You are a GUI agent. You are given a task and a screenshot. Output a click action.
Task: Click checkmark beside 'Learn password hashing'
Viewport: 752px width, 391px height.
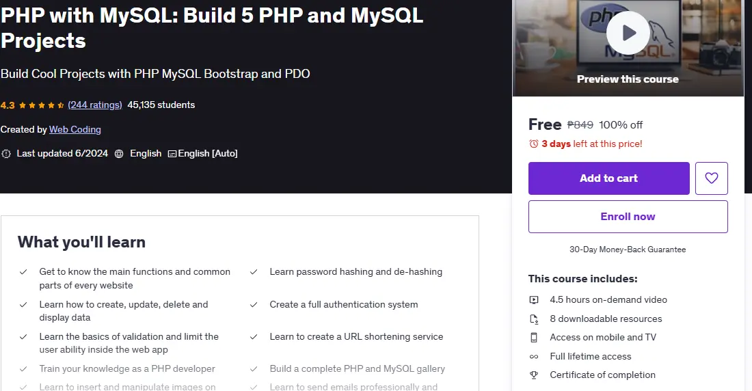click(x=254, y=272)
